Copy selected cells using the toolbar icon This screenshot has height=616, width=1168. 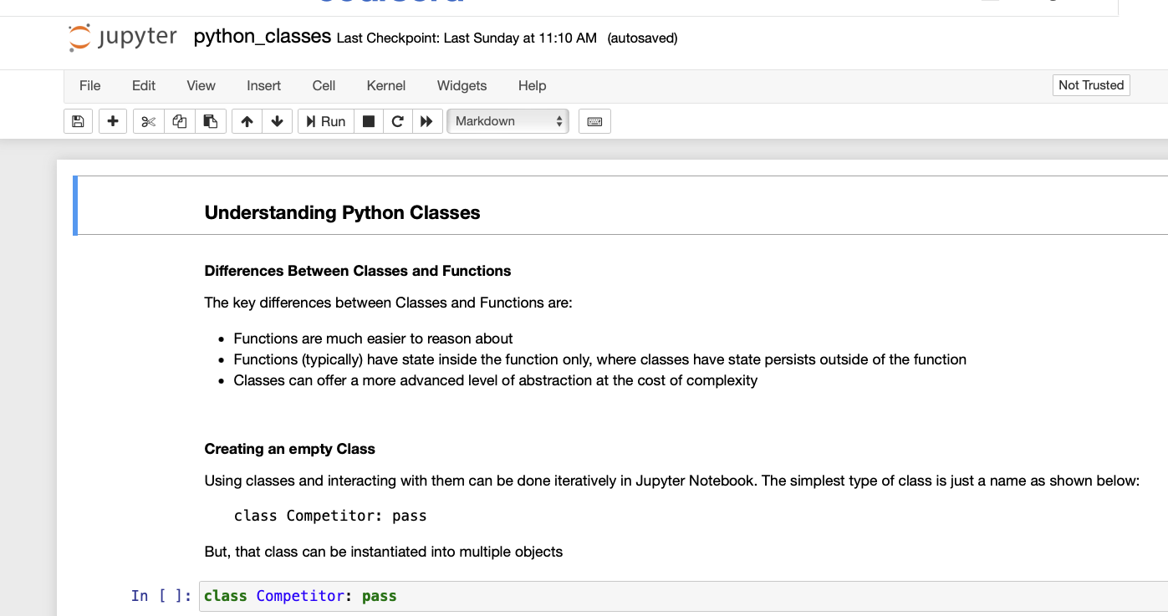pyautogui.click(x=180, y=121)
